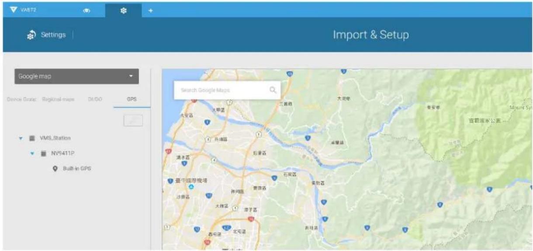Click the Settings back gear icon
Screen dimensions: 533x251
pos(31,35)
